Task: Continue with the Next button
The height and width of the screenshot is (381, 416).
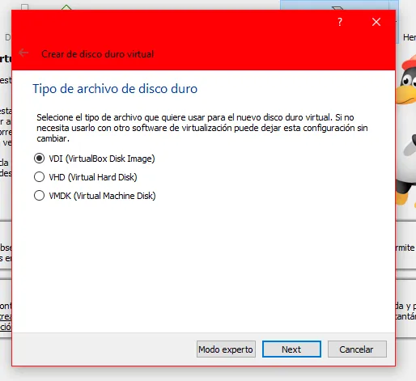Action: click(x=291, y=349)
